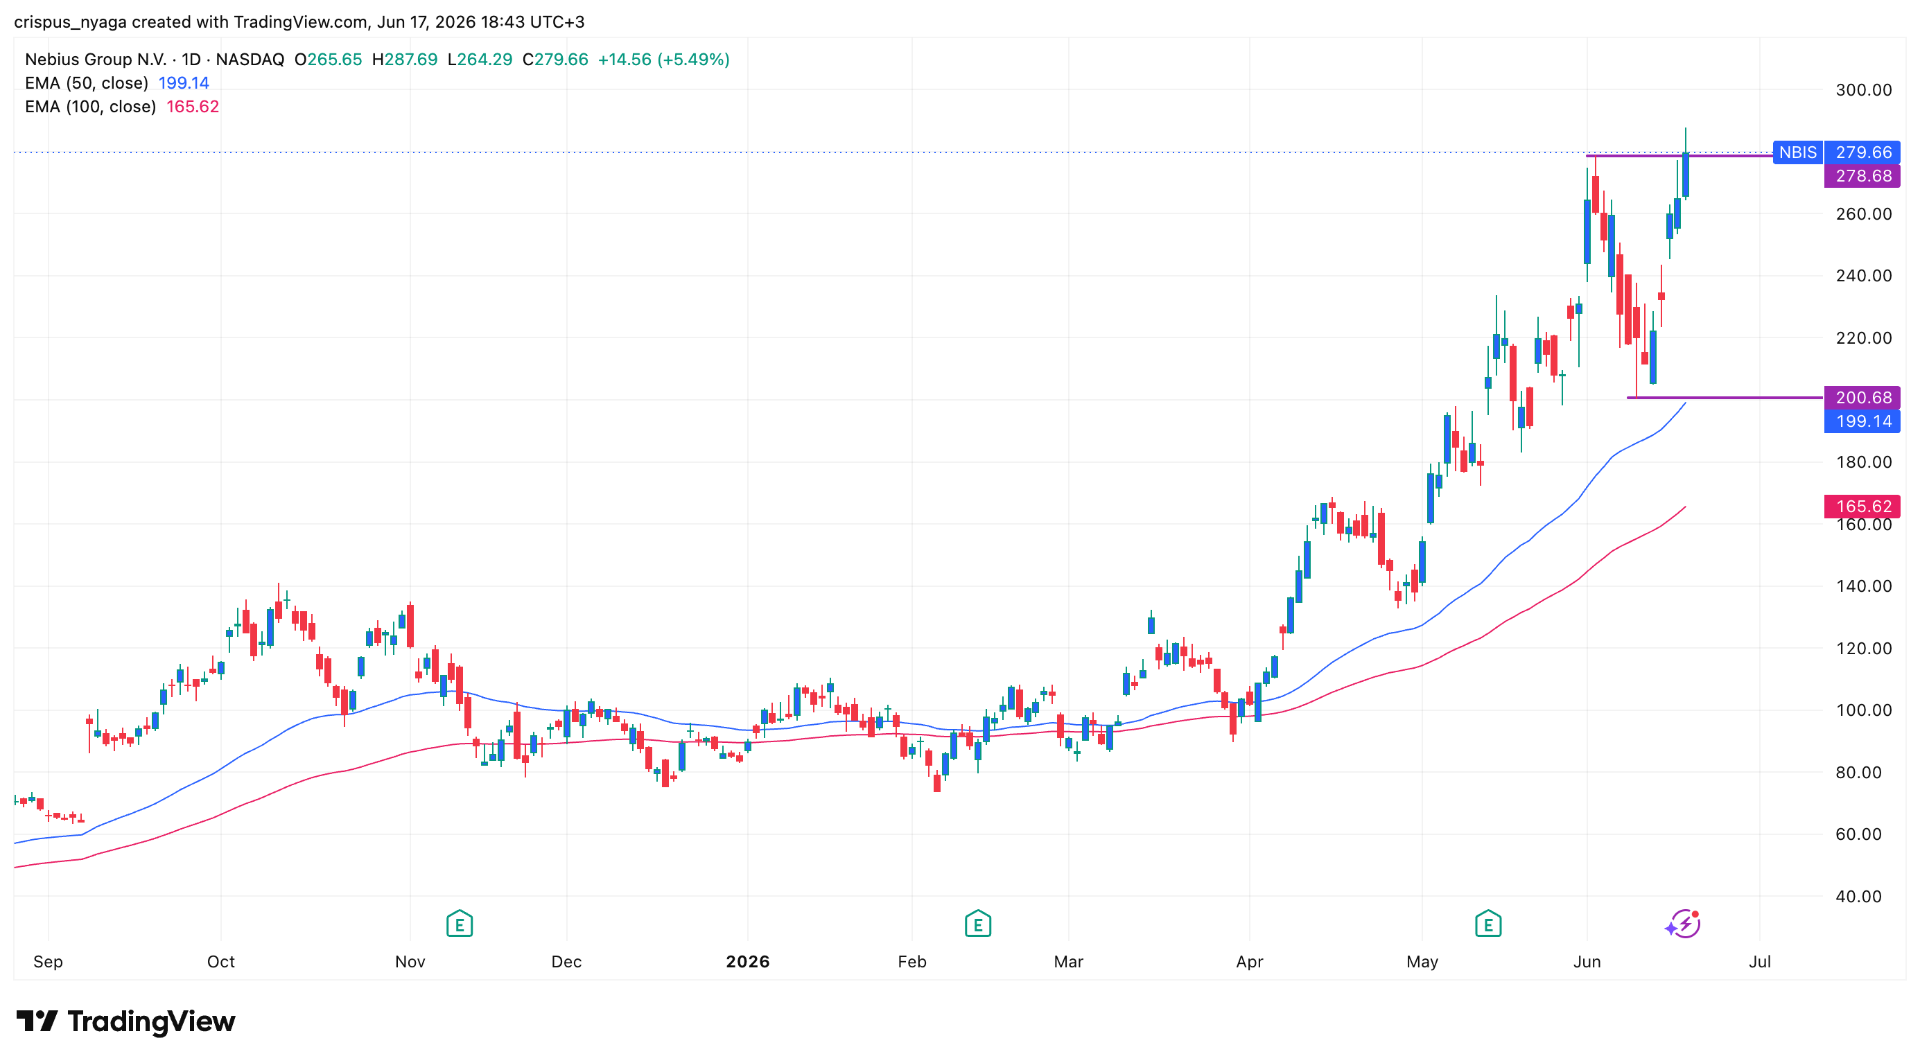Image resolution: width=1920 pixels, height=1063 pixels.
Task: Open the EMA (100, close) indicator legend
Action: [122, 107]
